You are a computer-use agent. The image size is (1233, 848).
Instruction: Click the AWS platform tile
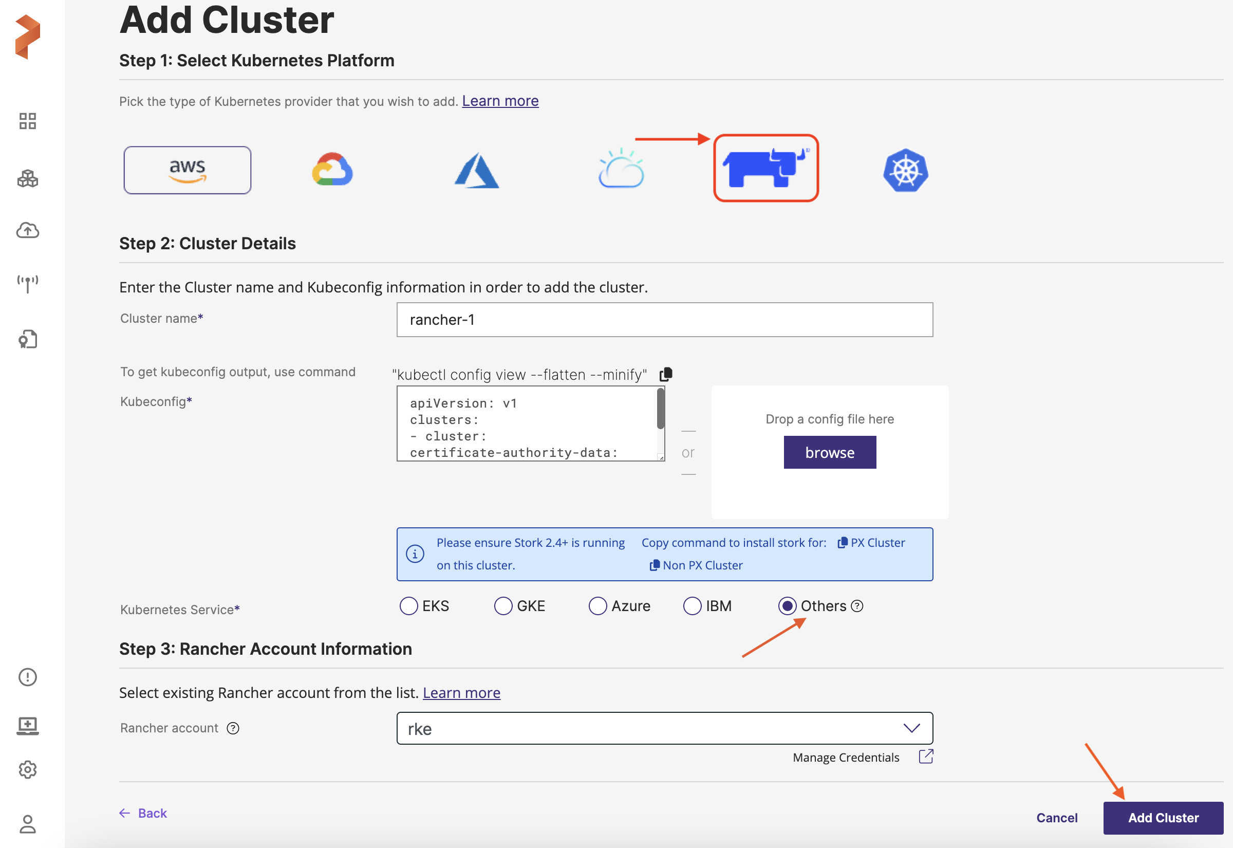click(x=188, y=171)
